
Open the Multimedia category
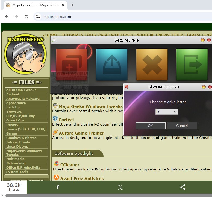click(15, 159)
